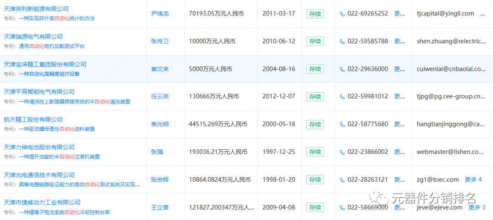Click email starting shen.zhuang@relectric
The image size is (493, 220).
pos(451,41)
